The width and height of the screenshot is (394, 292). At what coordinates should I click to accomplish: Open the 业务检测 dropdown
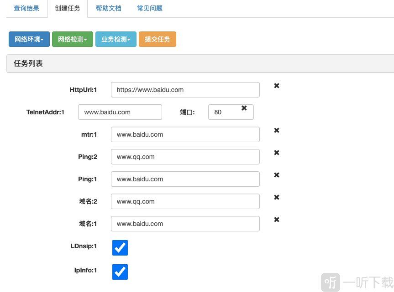click(x=116, y=39)
